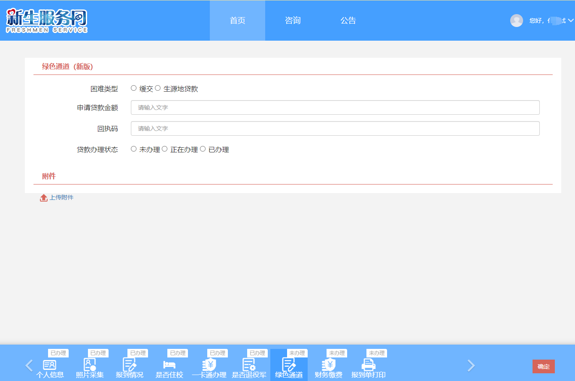Focus the 申请贷款金额 input field
The height and width of the screenshot is (381, 575).
(x=335, y=107)
